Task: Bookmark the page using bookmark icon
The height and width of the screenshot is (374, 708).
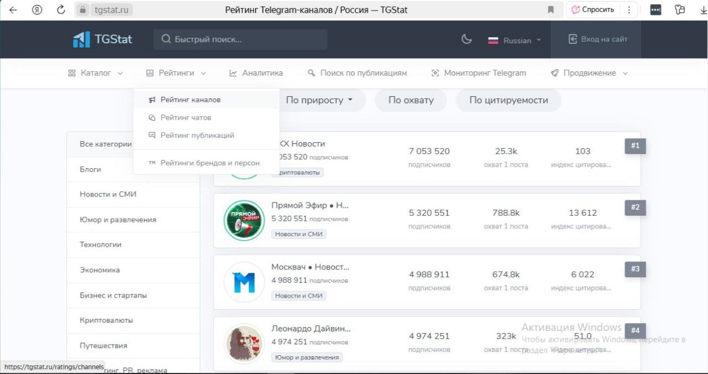Action: coord(551,10)
